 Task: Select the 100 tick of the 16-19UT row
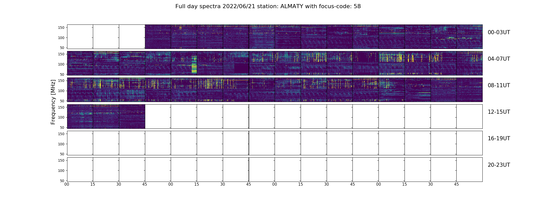tap(61, 144)
